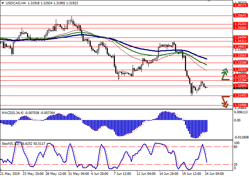249x177 pixels.
Task: Click the 21 May 2019 date label
Action: point(10,174)
